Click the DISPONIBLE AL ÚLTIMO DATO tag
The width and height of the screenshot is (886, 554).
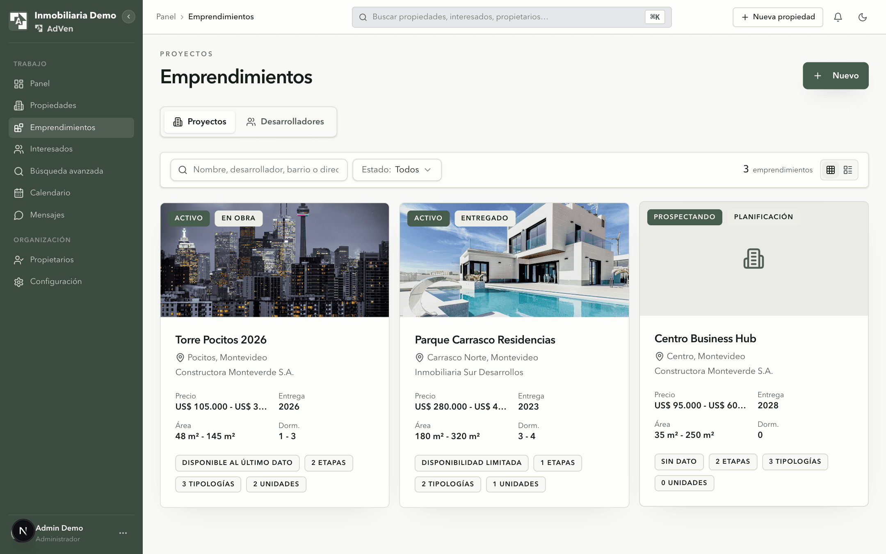(x=237, y=463)
